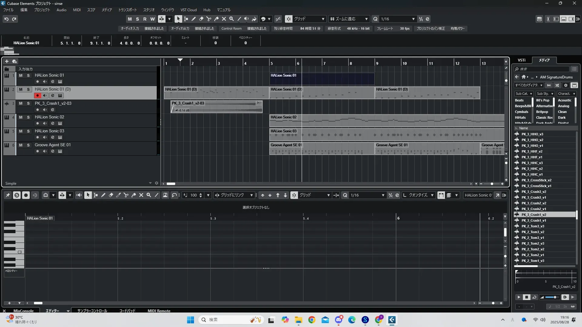The height and width of the screenshot is (327, 582).
Task: Open the MIDI menu
Action: [x=77, y=10]
